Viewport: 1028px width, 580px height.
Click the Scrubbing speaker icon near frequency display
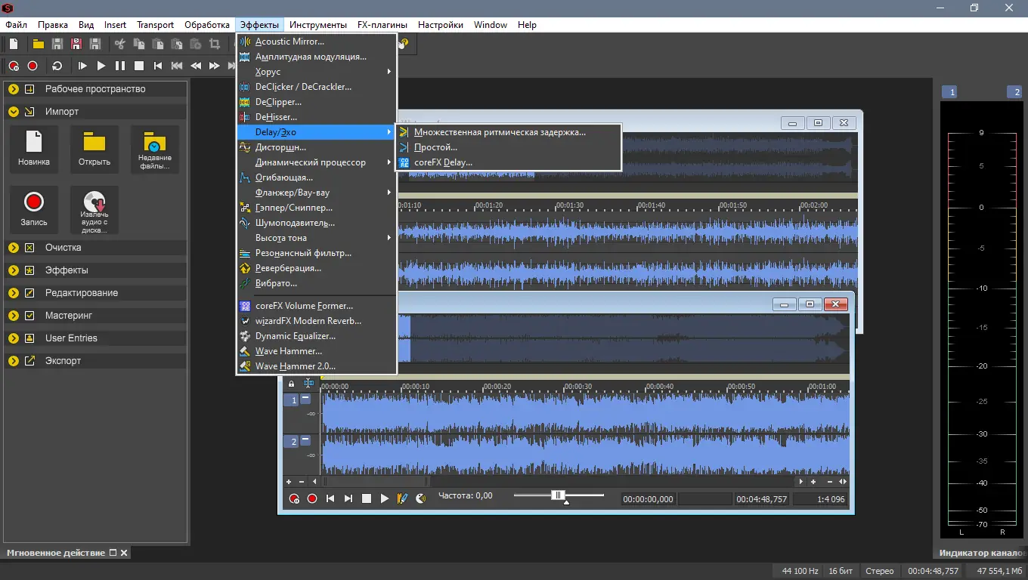(421, 498)
